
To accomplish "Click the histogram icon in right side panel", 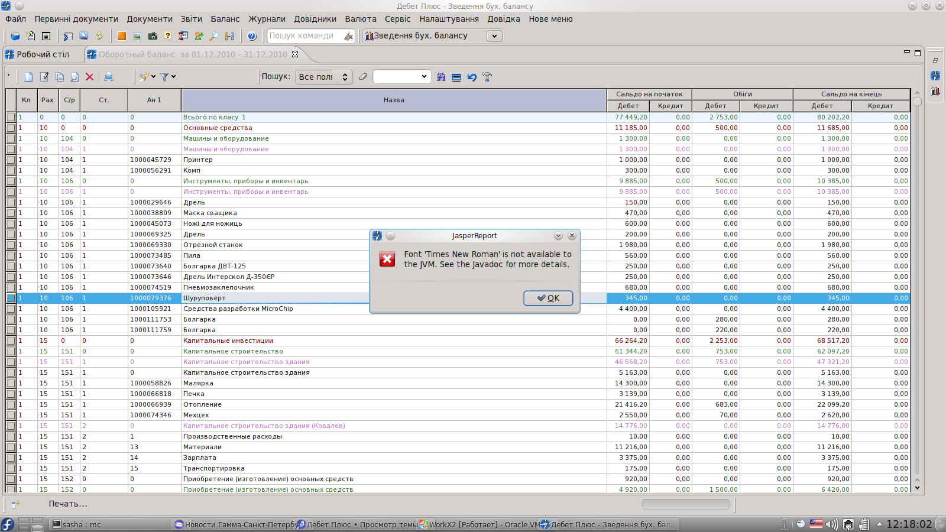I will 935,91.
